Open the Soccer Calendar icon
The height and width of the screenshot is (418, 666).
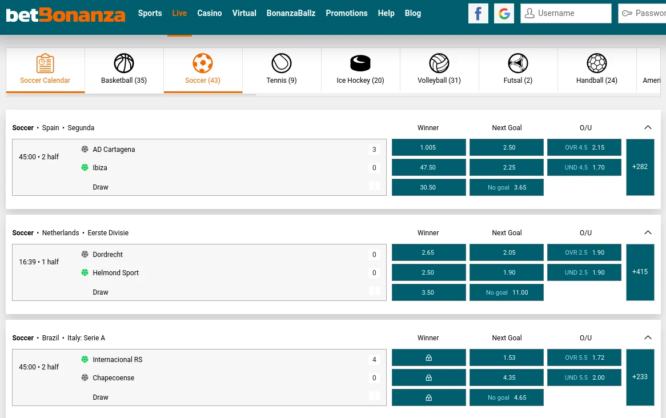[x=45, y=63]
